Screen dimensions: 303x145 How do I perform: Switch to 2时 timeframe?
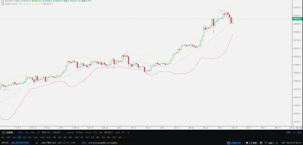click(55, 137)
